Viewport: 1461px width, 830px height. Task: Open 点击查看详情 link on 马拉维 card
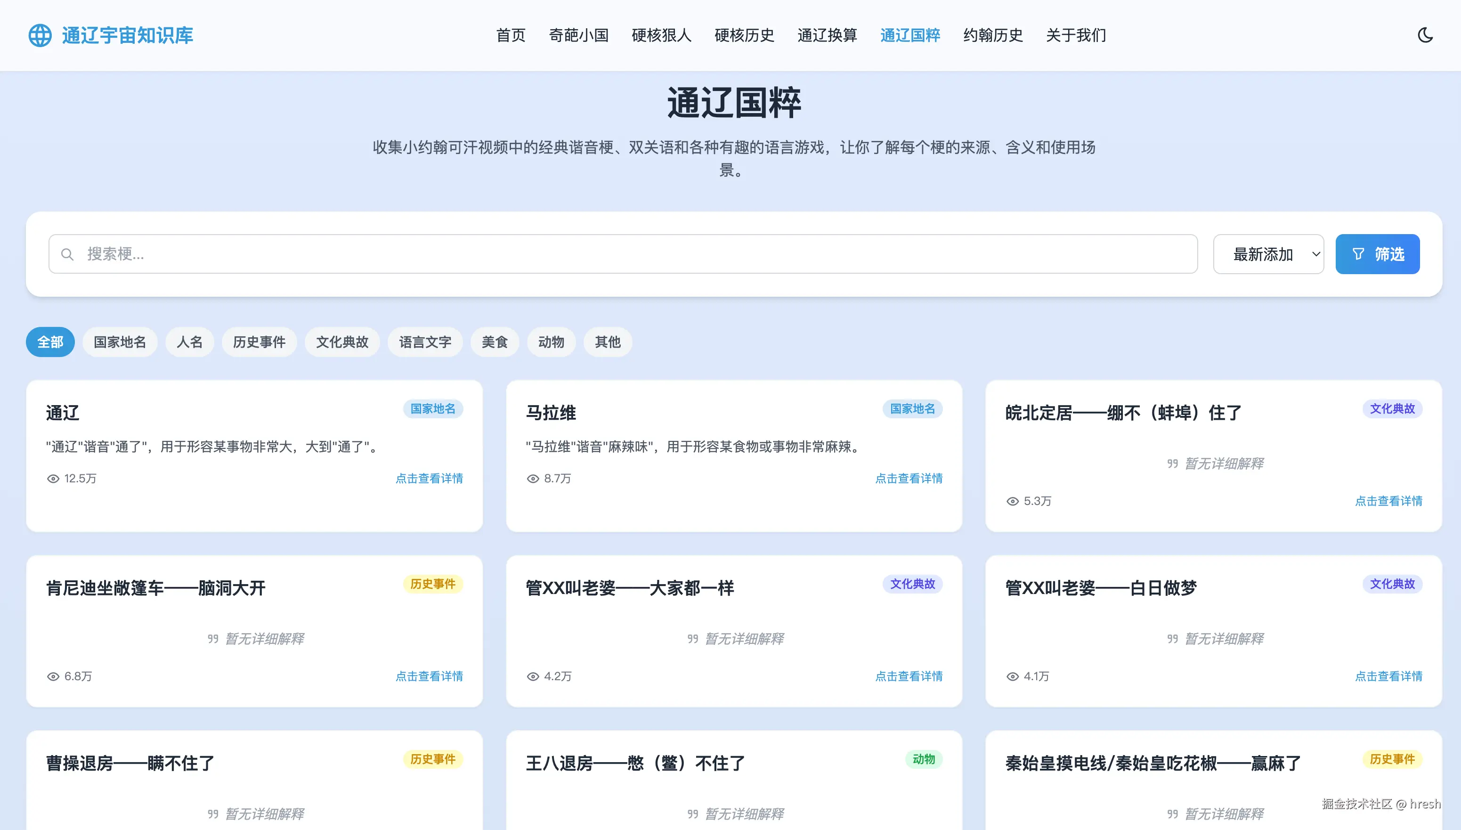909,479
